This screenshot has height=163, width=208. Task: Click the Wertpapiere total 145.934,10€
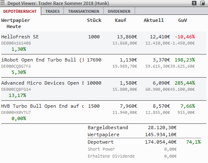point(161,135)
